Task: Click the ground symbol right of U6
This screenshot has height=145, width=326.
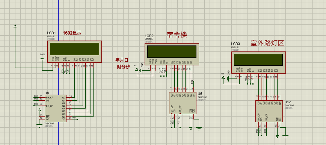Action: 199,128
